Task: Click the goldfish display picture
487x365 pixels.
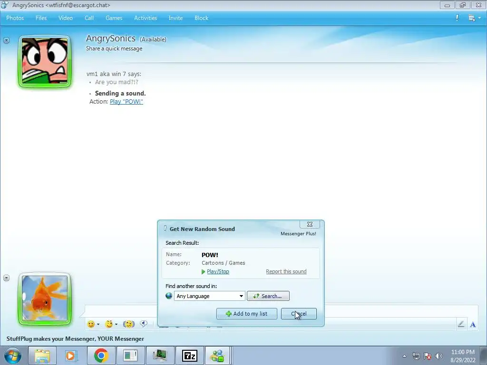Action: (x=45, y=298)
